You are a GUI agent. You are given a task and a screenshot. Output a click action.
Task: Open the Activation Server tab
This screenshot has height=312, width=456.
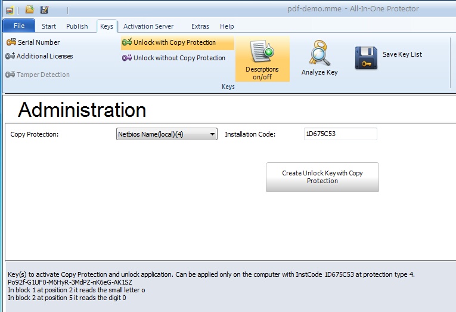coord(148,26)
